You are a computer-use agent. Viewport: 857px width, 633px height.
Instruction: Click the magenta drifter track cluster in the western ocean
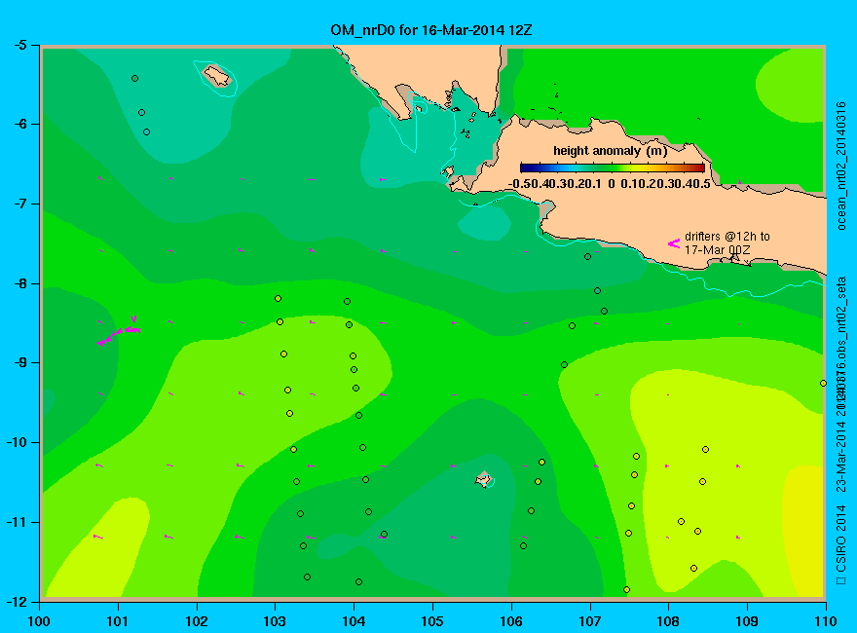click(x=119, y=331)
